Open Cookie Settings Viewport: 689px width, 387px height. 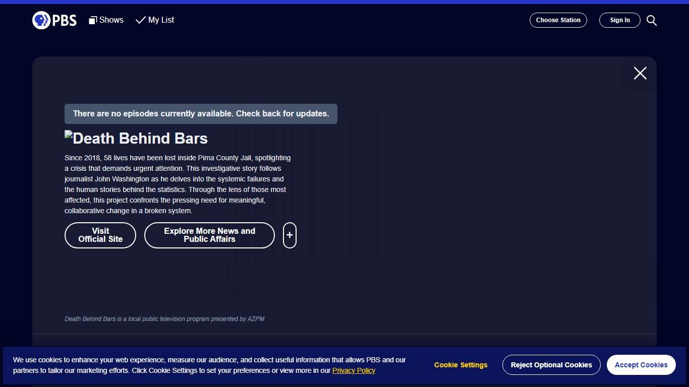(x=461, y=365)
